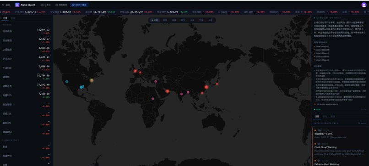Click the teal marker cluster near Texas
Viewport: 369px width, 166px height.
click(82, 87)
